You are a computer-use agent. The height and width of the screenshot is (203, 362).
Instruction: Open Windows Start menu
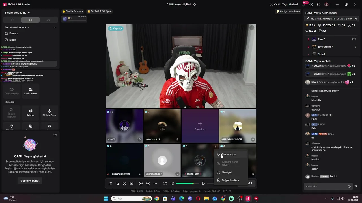106,198
